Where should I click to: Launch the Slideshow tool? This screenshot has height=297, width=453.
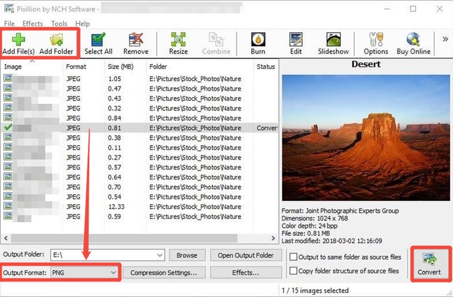(333, 43)
